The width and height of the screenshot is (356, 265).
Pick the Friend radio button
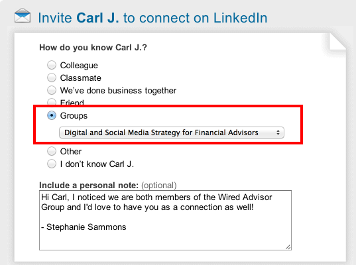coord(52,101)
